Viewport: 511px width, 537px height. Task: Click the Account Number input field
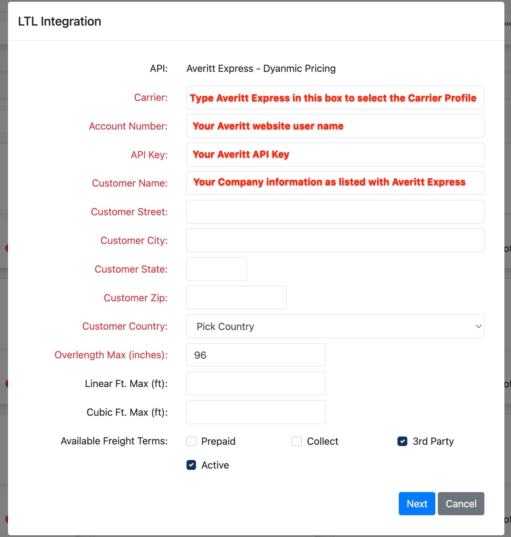(x=335, y=126)
